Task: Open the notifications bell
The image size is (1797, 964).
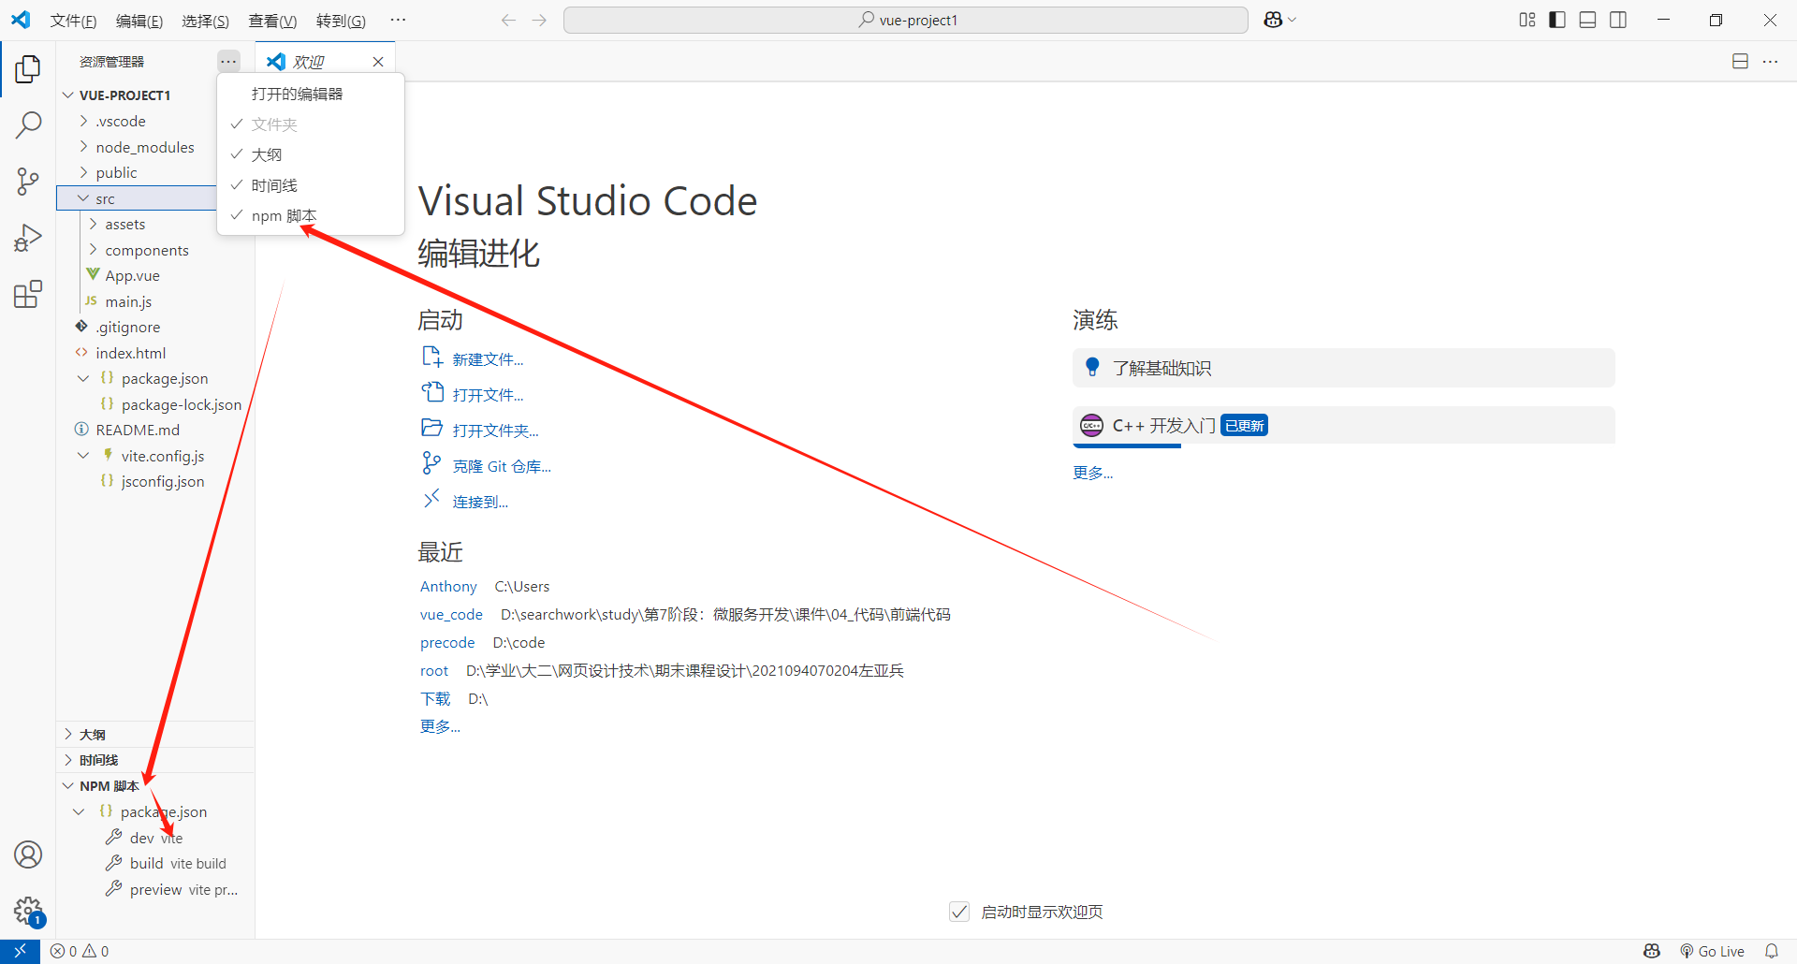Action: click(x=1772, y=951)
